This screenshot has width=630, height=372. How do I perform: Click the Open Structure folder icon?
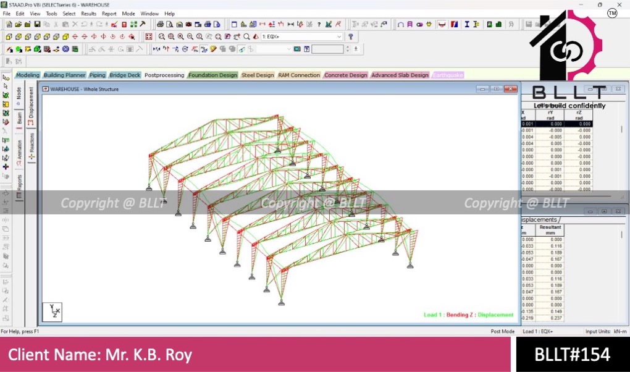click(18, 25)
